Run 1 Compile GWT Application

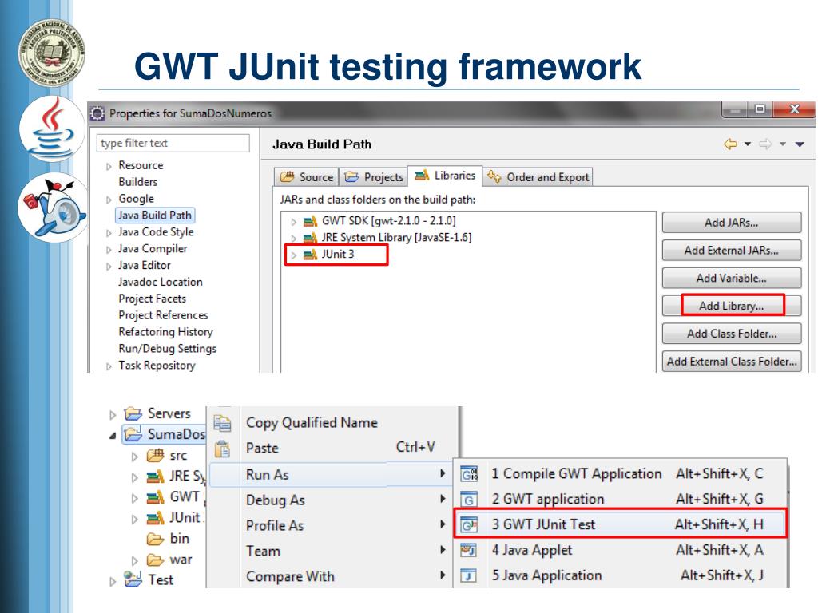(x=620, y=474)
